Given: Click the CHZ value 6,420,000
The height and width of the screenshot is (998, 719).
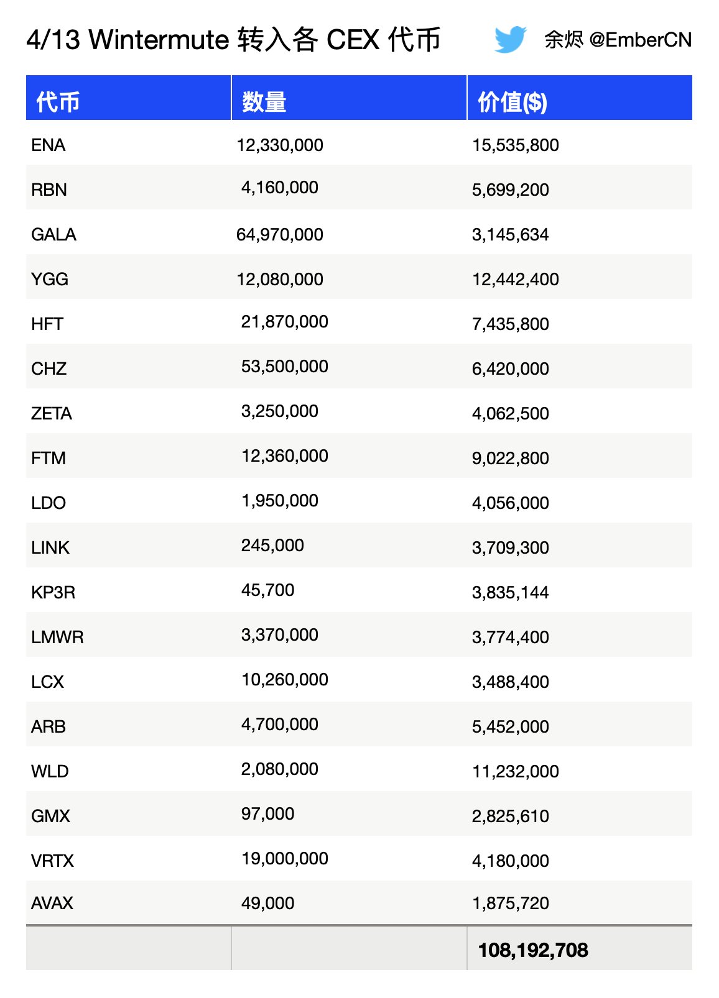Looking at the screenshot, I should [511, 369].
